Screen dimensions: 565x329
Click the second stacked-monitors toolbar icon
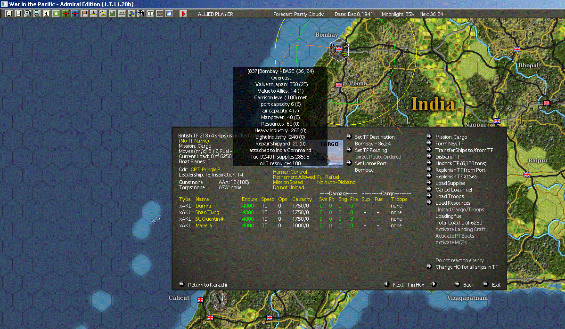37,14
